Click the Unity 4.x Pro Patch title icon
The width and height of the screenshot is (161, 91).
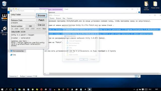point(11,11)
